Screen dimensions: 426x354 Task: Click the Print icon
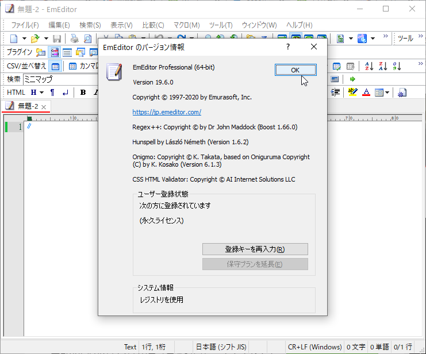pos(74,39)
